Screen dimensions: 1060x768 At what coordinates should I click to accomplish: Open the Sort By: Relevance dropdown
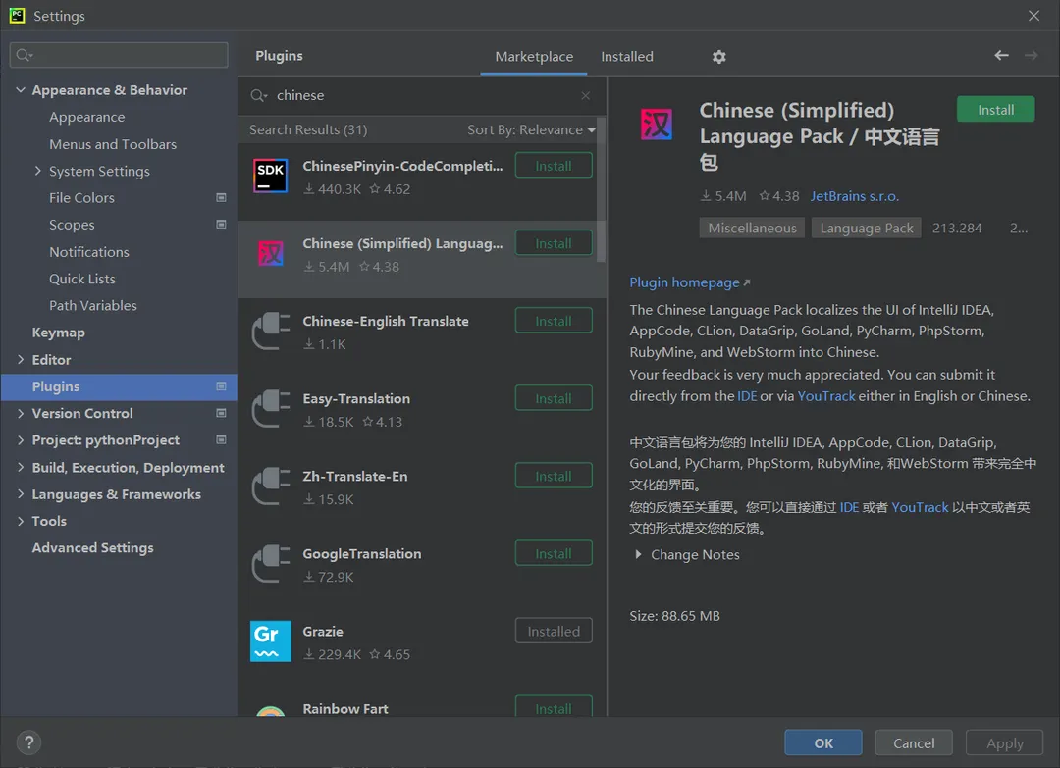(x=531, y=129)
